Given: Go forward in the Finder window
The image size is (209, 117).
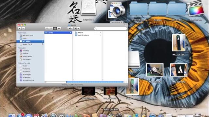Looking at the screenshot, I should click(23, 28).
